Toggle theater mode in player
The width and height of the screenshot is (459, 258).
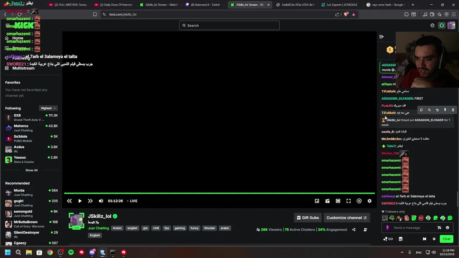click(x=338, y=201)
